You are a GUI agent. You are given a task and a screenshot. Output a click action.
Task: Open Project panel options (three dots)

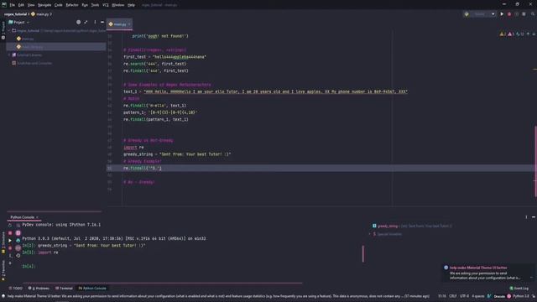tap(95, 23)
